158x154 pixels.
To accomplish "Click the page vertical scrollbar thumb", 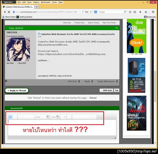I will pyautogui.click(x=155, y=87).
